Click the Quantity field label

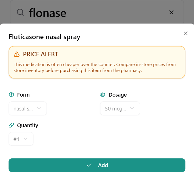pyautogui.click(x=27, y=125)
